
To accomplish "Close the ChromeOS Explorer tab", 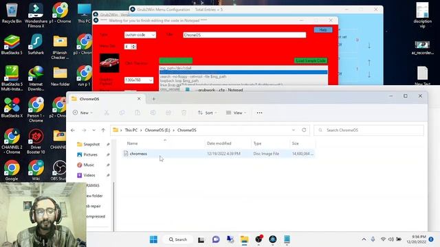I will click(x=139, y=99).
